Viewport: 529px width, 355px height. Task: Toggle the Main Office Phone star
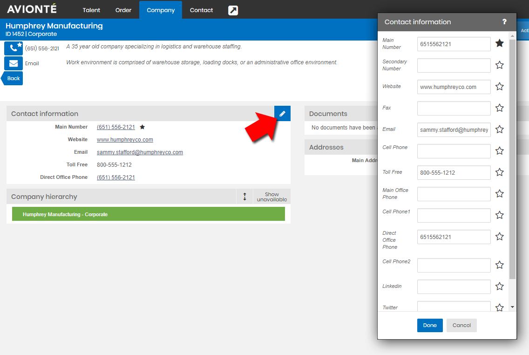500,193
